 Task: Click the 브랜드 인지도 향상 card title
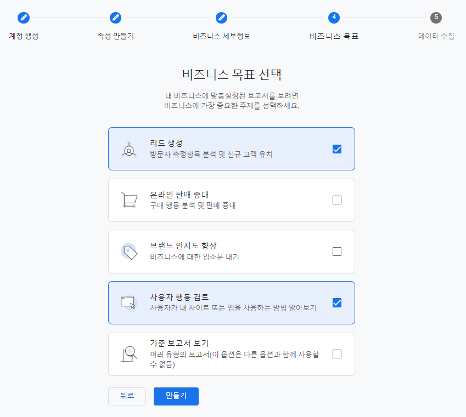pos(183,245)
